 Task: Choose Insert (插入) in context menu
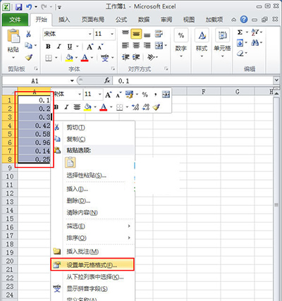pyautogui.click(x=93, y=189)
